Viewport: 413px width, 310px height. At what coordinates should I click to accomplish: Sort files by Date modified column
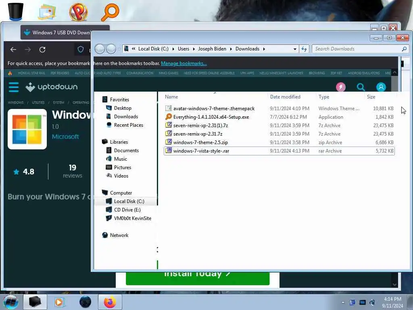point(285,97)
